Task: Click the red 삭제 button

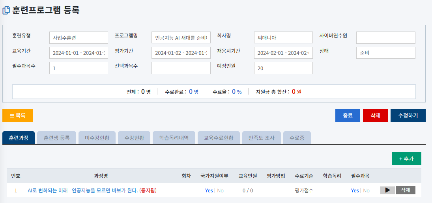Action: coord(375,115)
